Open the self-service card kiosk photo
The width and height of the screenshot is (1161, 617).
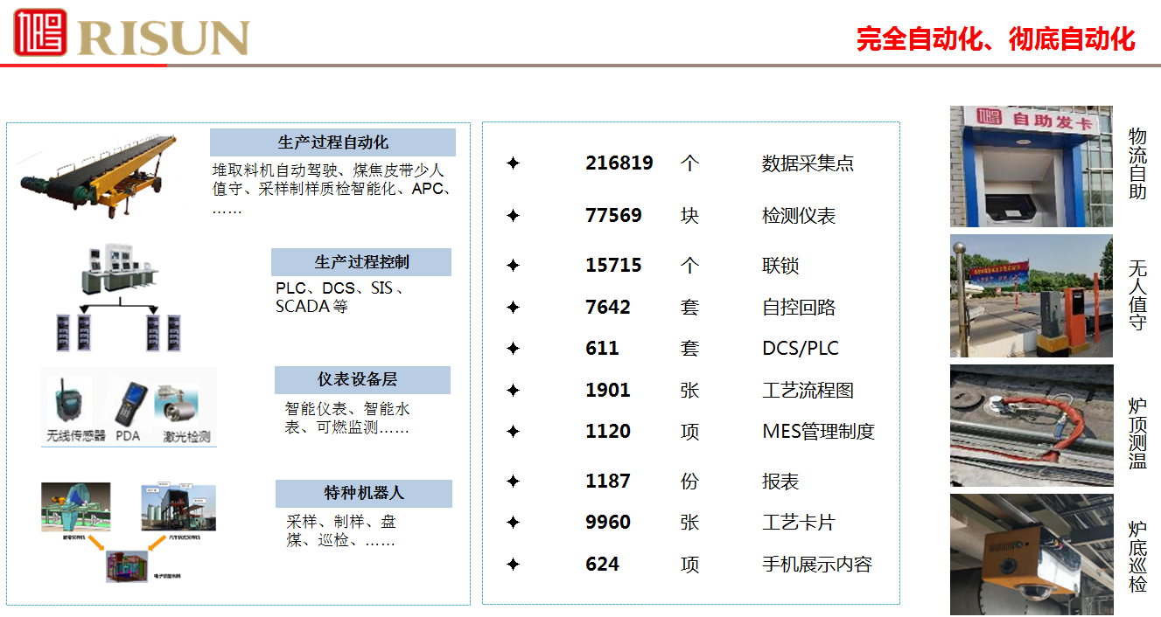[x=1031, y=167]
